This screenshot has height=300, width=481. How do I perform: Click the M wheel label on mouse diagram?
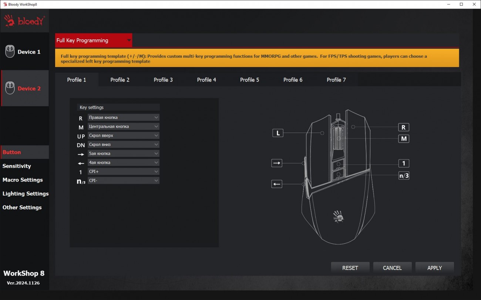point(404,139)
